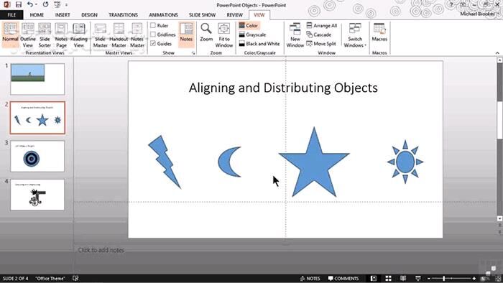This screenshot has width=503, height=283.
Task: Click Office Theme in status bar
Action: pos(50,278)
